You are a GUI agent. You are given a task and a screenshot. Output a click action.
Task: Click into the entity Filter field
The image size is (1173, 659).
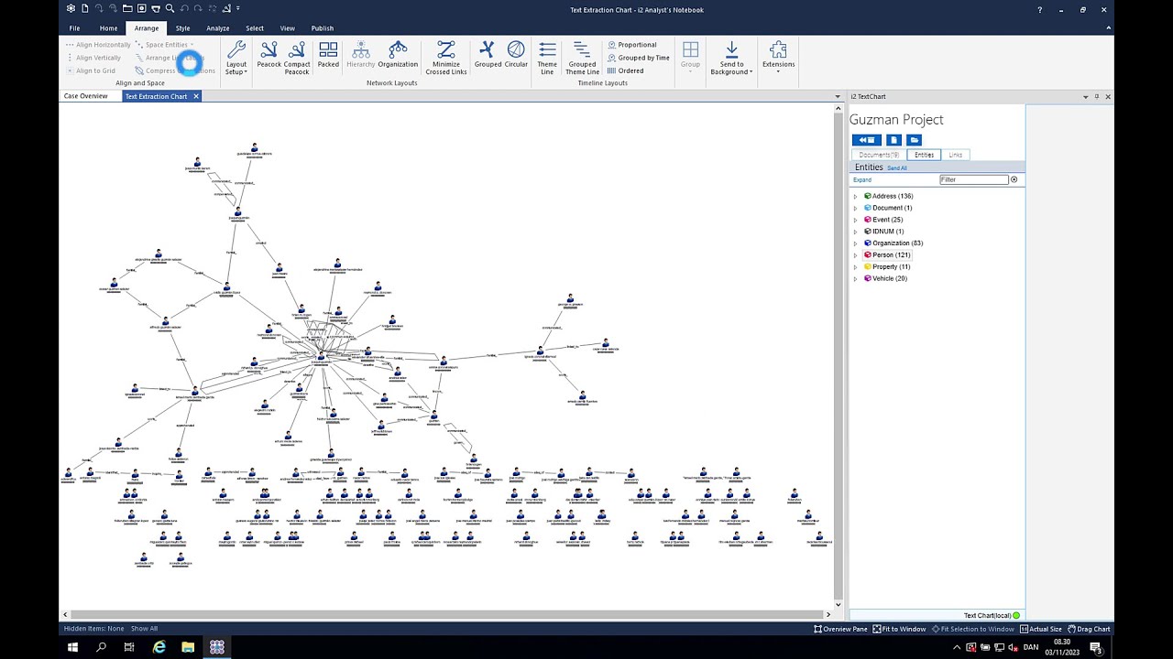tap(973, 179)
